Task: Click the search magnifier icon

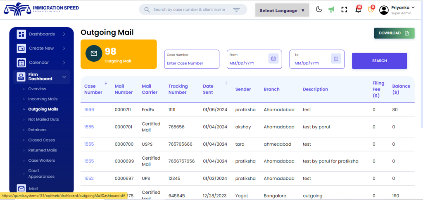Action: coord(147,10)
